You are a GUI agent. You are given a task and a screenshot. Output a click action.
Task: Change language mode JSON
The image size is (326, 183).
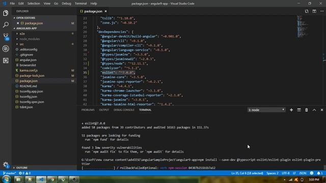(303, 173)
